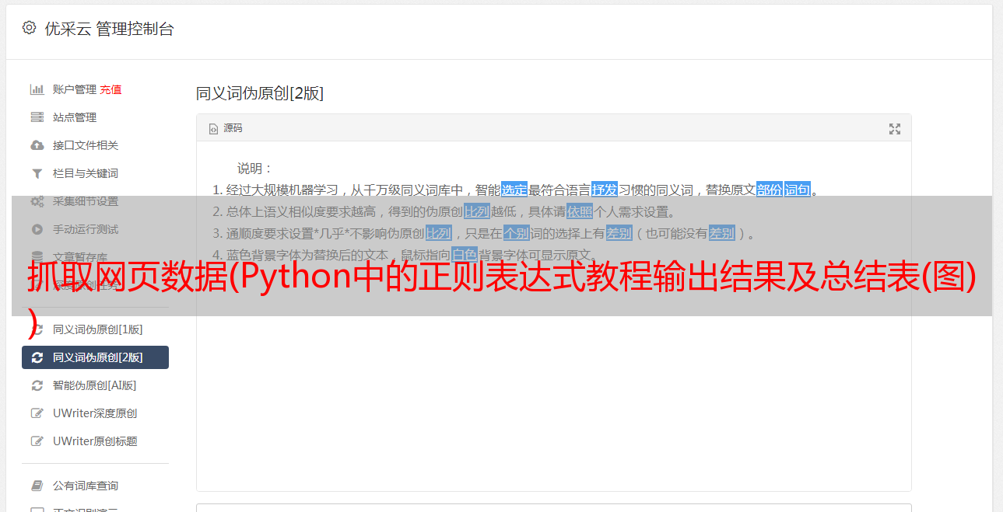This screenshot has width=1003, height=512.
Task: Click the 充值 recharge link
Action: 110,89
